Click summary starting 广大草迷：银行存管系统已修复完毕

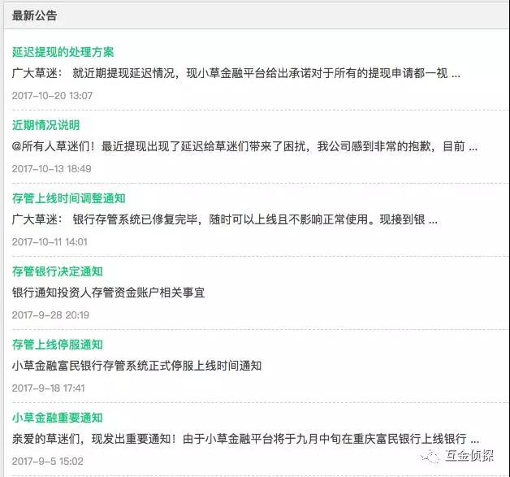tap(224, 219)
